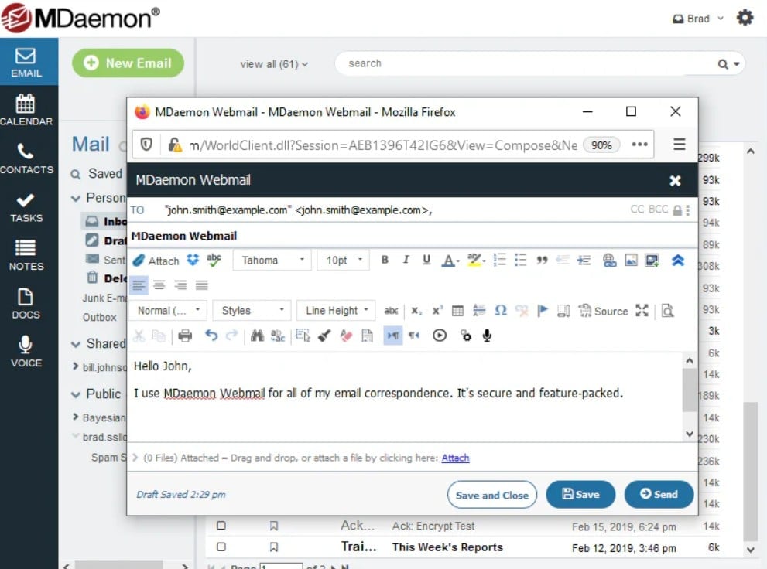
Task: Open the Replace tool
Action: pyautogui.click(x=278, y=336)
